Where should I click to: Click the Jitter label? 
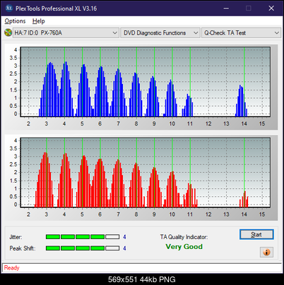pos(16,237)
